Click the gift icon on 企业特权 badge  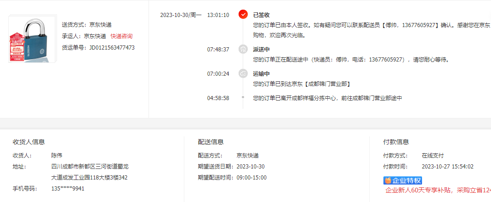click(x=388, y=180)
